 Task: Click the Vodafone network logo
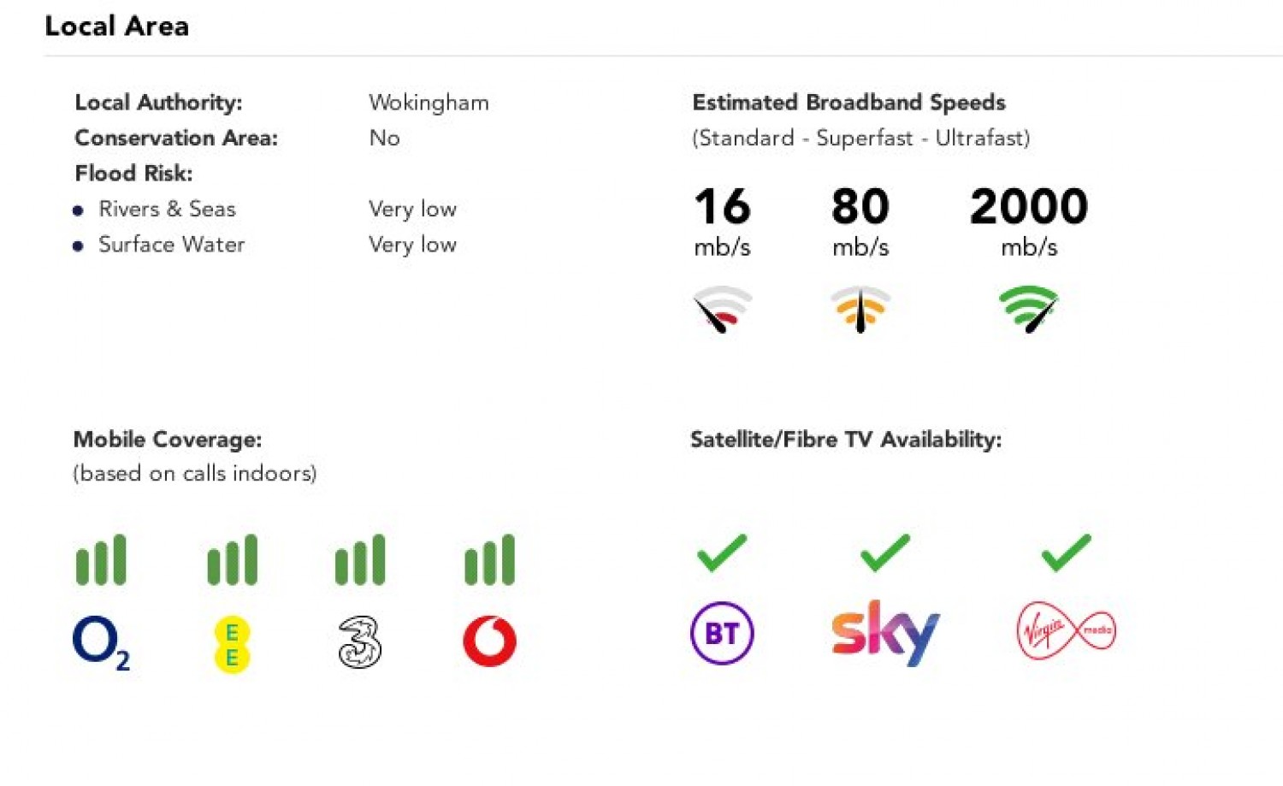click(489, 641)
